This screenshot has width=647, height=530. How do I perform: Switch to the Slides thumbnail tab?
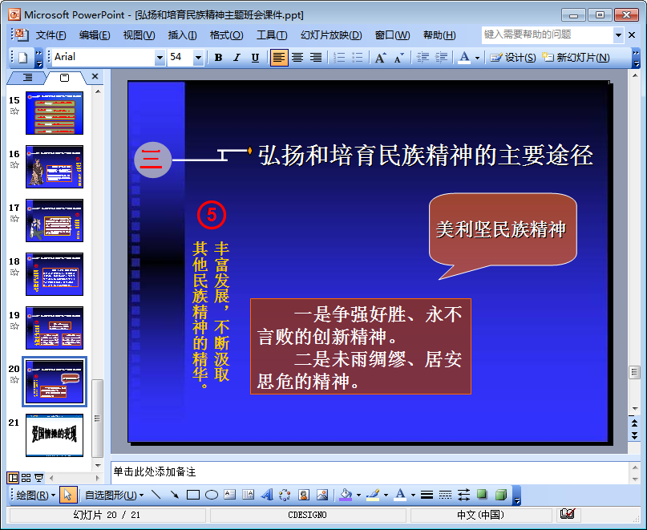coord(64,77)
